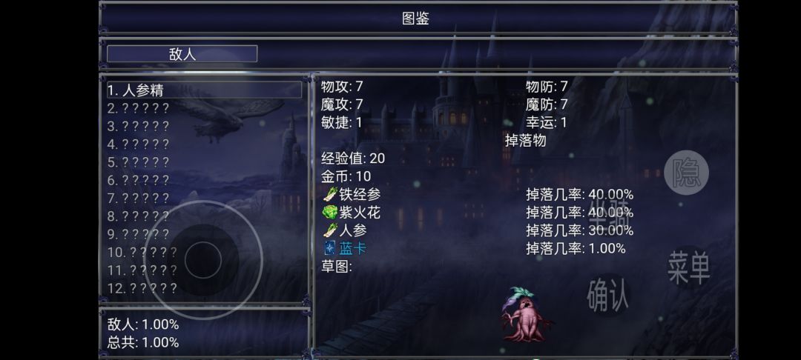Screen dimensions: 801x360
Task: Select unknown entry number 8
Action: (138, 216)
